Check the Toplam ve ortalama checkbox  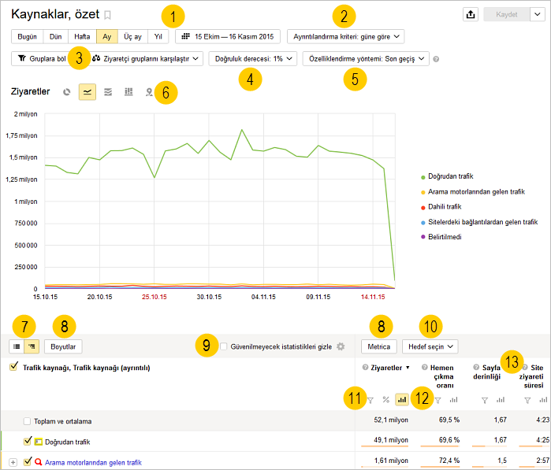click(x=27, y=421)
